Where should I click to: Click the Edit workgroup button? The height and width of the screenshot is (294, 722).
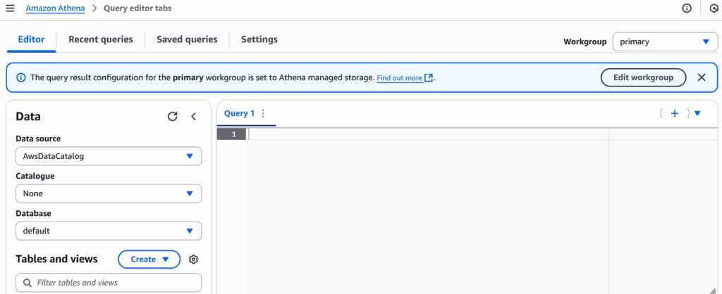tap(643, 77)
